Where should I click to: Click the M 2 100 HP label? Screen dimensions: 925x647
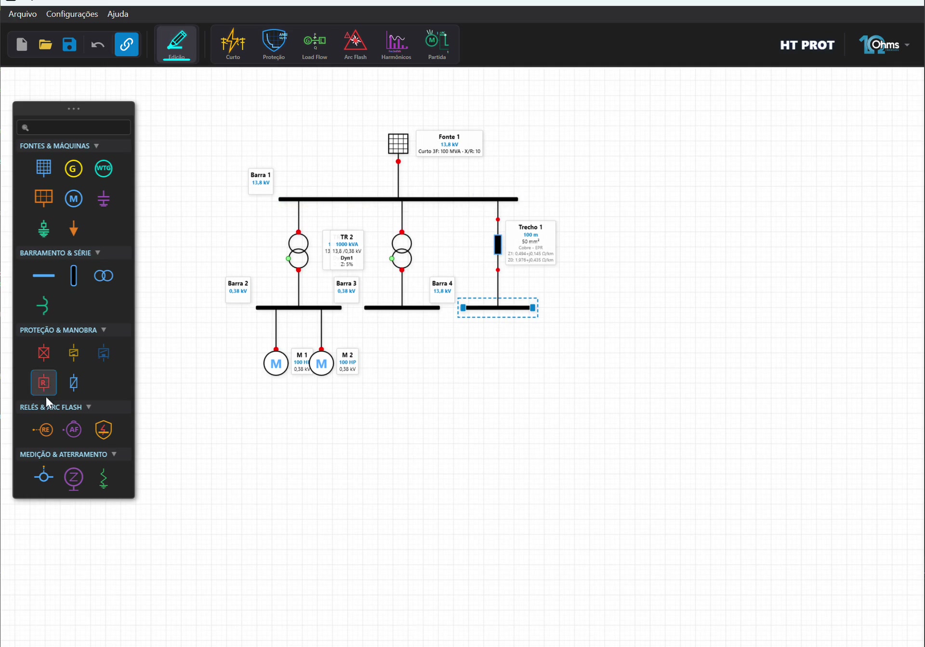pyautogui.click(x=347, y=362)
